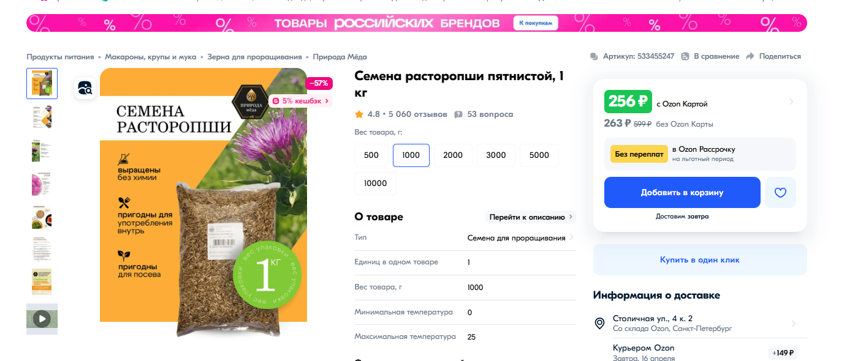Select the second product image thumbnail
The width and height of the screenshot is (866, 361).
[x=42, y=117]
